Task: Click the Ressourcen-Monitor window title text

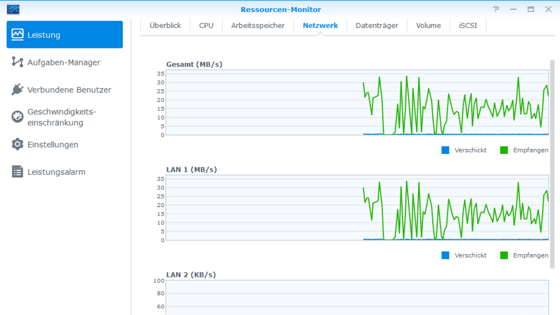Action: point(280,9)
